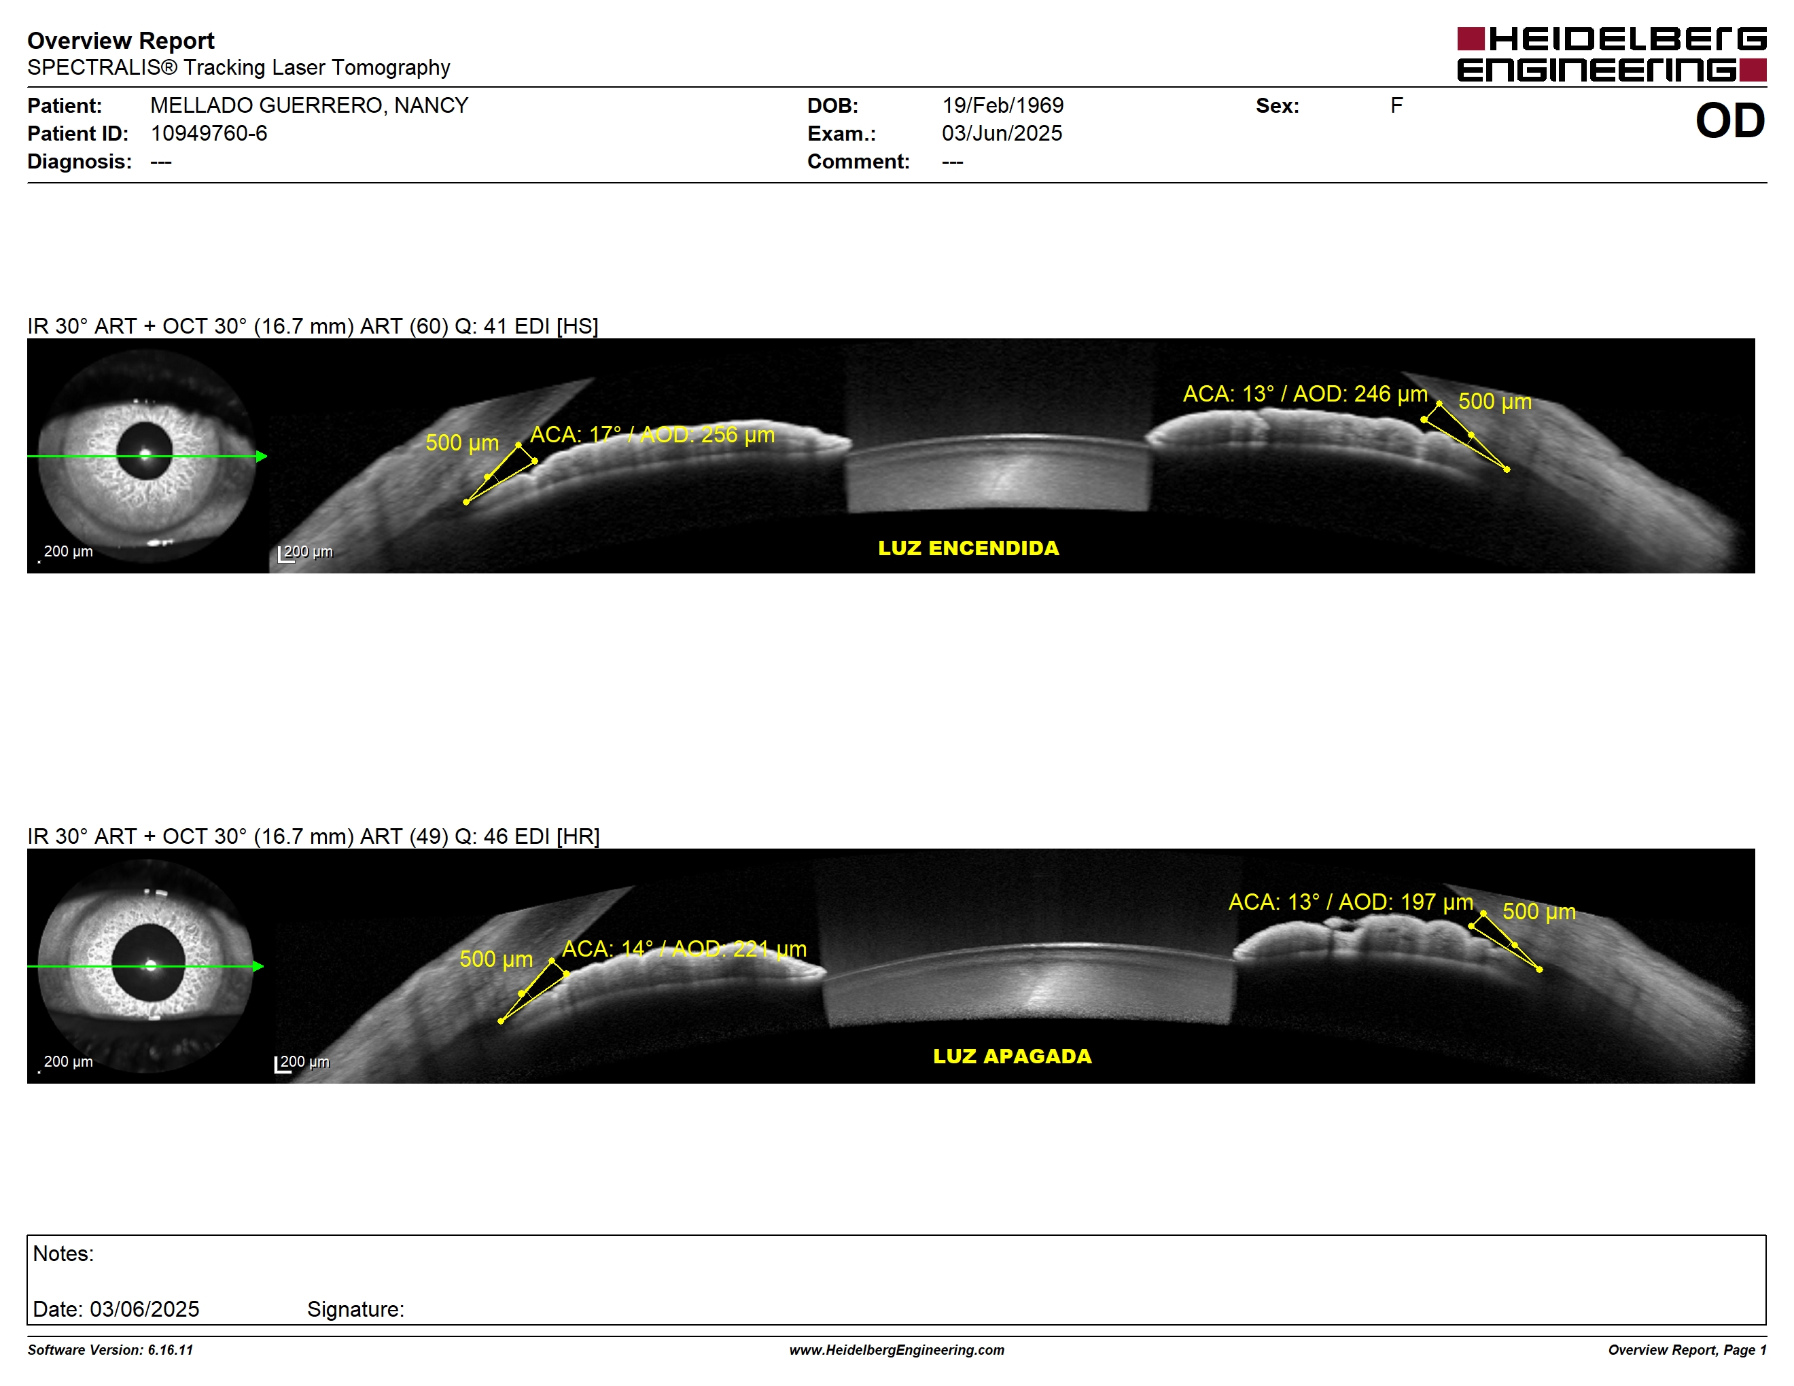This screenshot has width=1794, height=1386.
Task: Click the OD eye indicator
Action: [1730, 121]
